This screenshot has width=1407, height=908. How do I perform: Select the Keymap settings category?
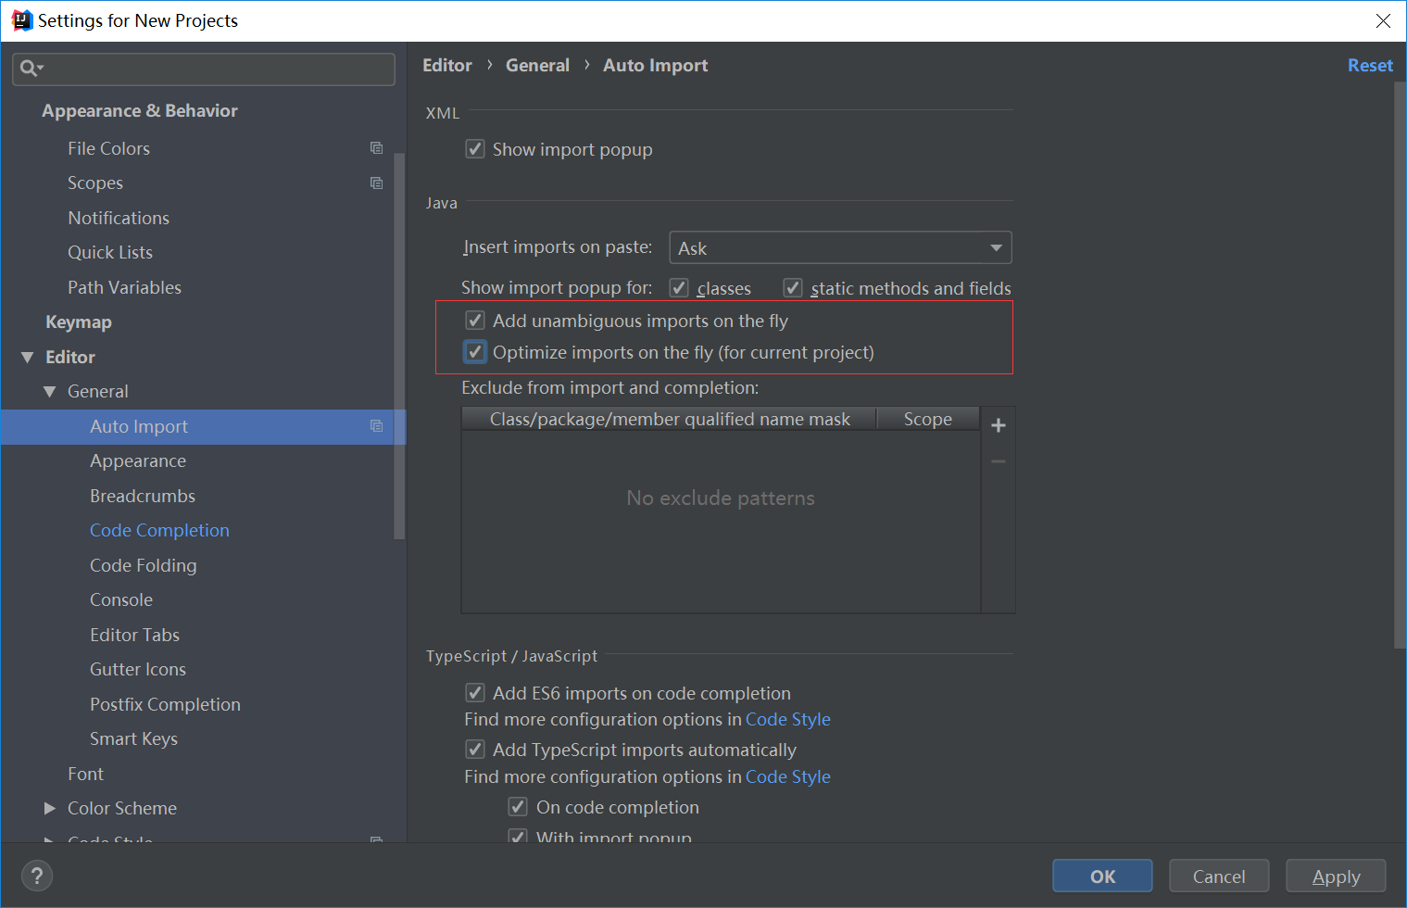pyautogui.click(x=79, y=322)
